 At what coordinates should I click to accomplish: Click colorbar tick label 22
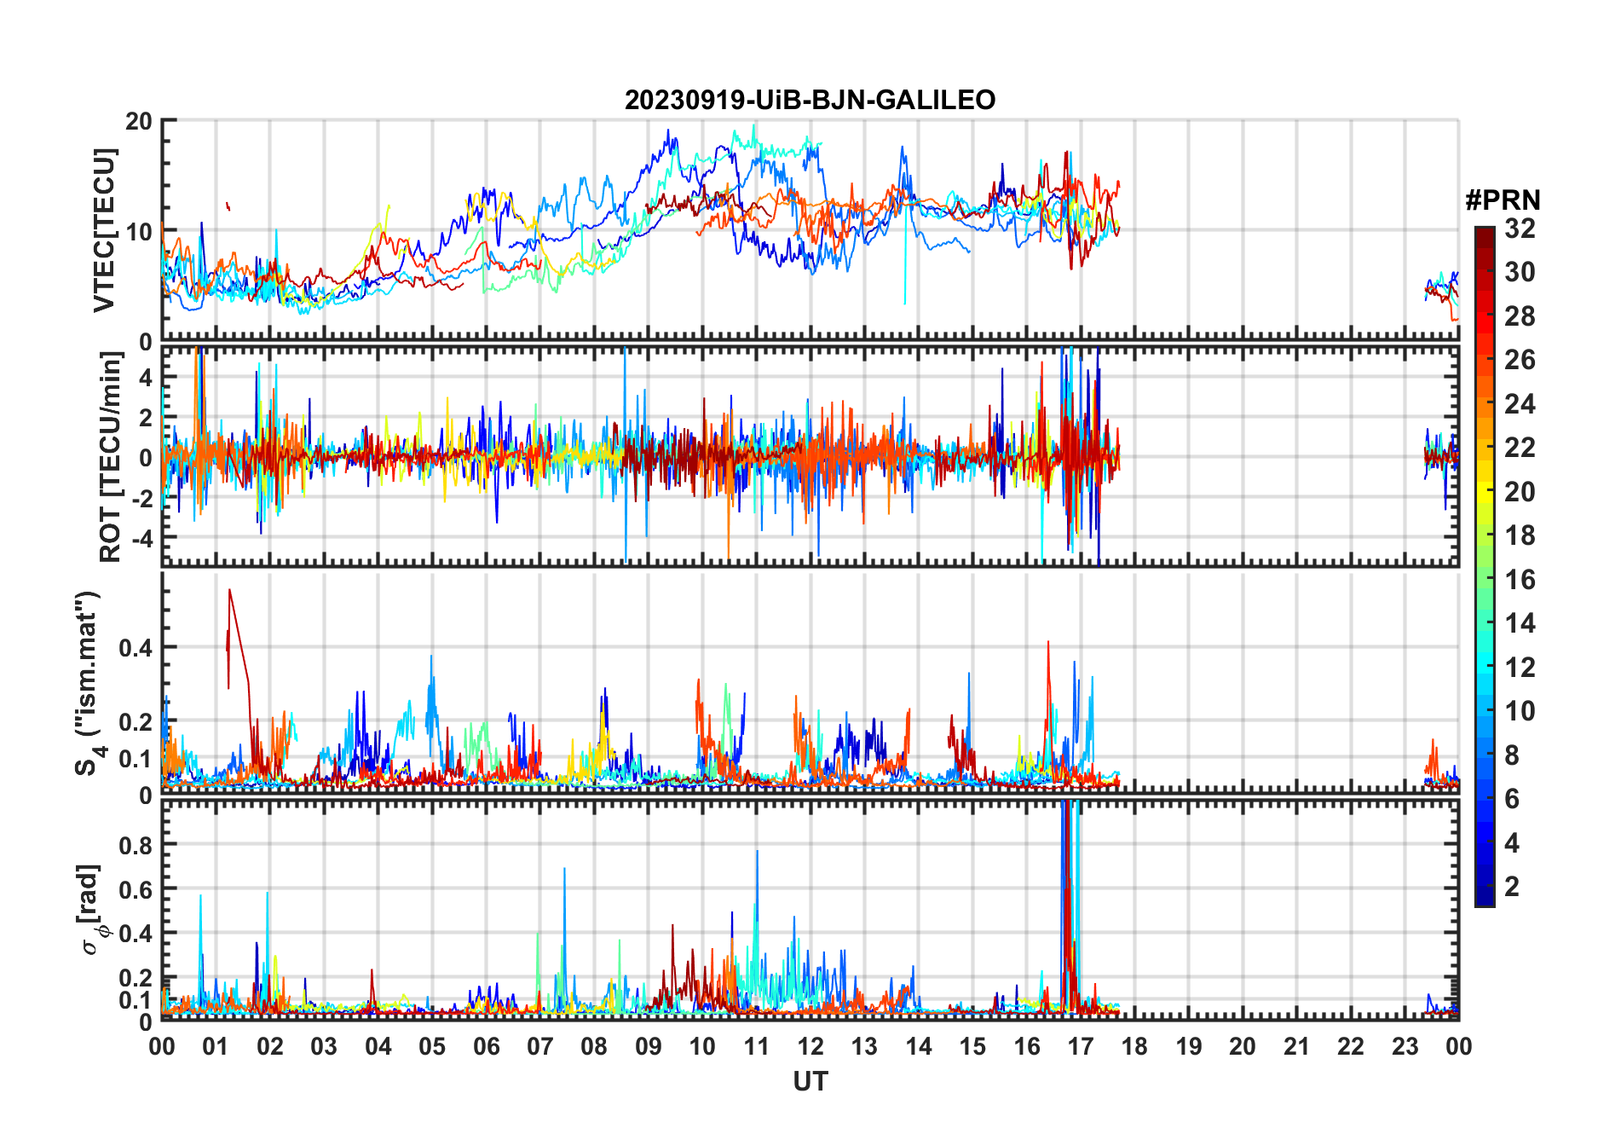coord(1520,447)
